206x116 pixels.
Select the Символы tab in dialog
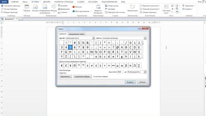pos(63,34)
